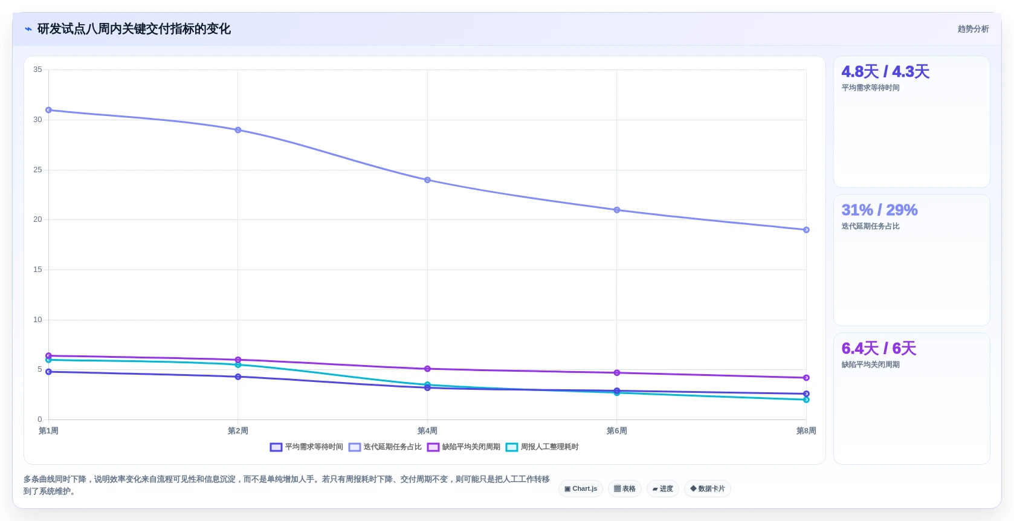The image size is (1014, 521).
Task: Click the 缺陷平均关闭周期 legend label
Action: (x=471, y=447)
